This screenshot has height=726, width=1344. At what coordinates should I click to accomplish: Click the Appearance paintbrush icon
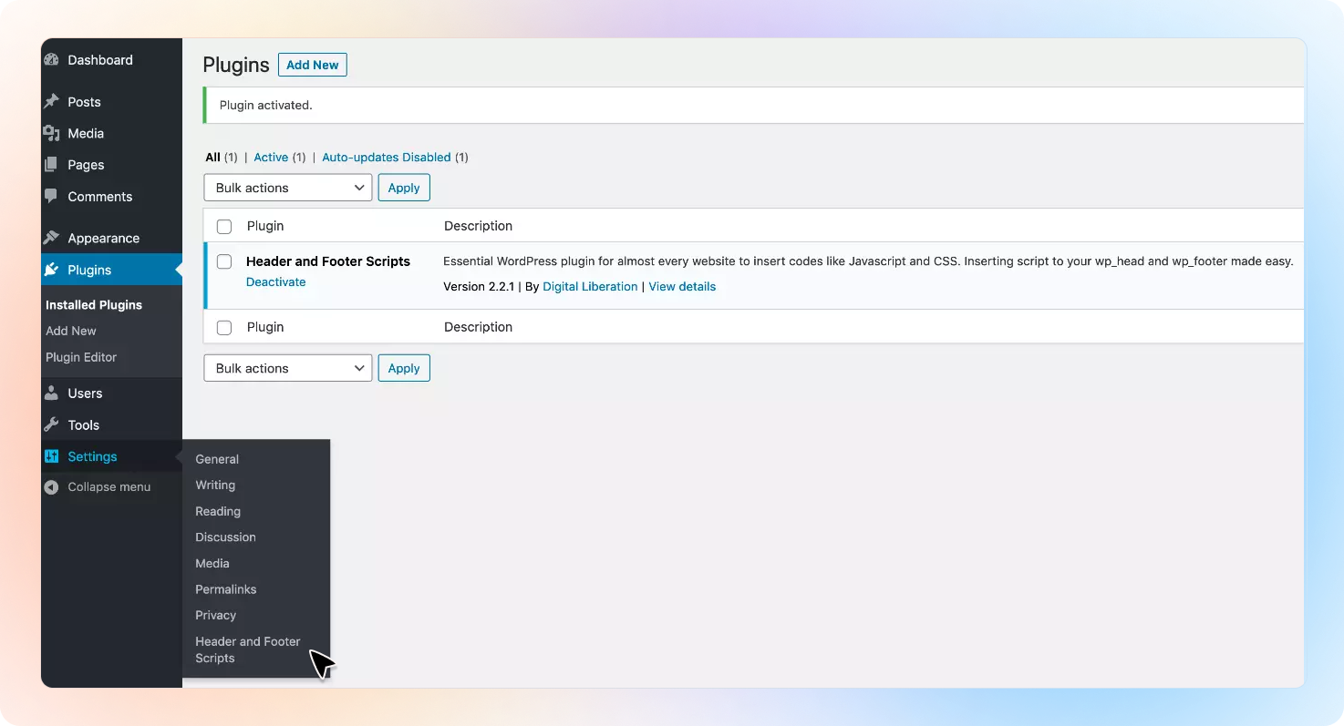tap(51, 238)
